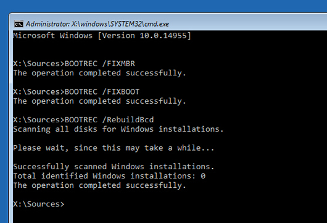
Task: Click the BOOTREC /RebuildBcd command line
Action: click(83, 120)
